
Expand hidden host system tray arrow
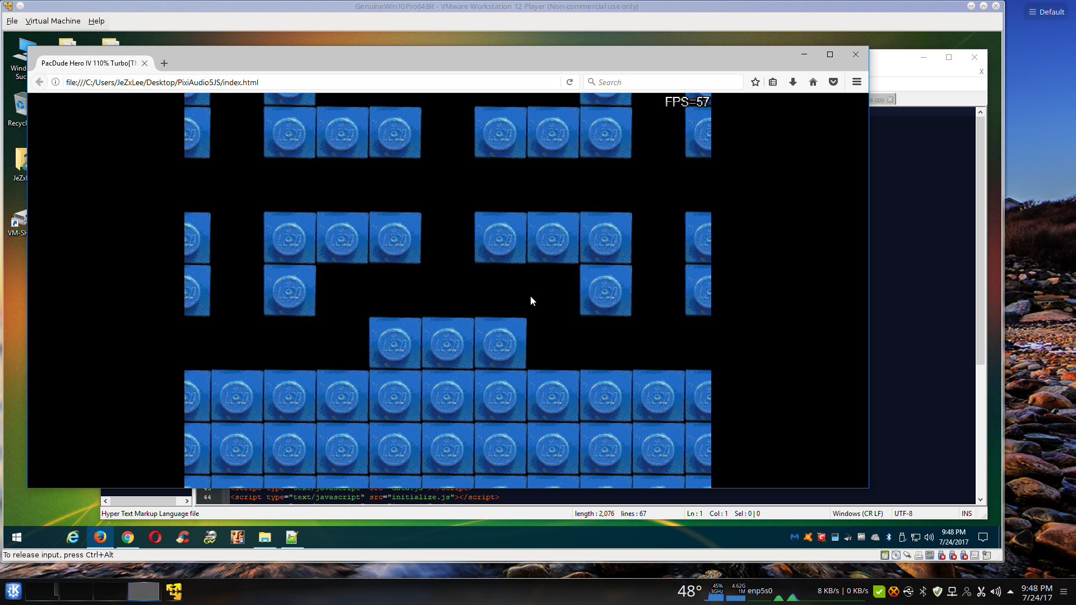click(1010, 592)
